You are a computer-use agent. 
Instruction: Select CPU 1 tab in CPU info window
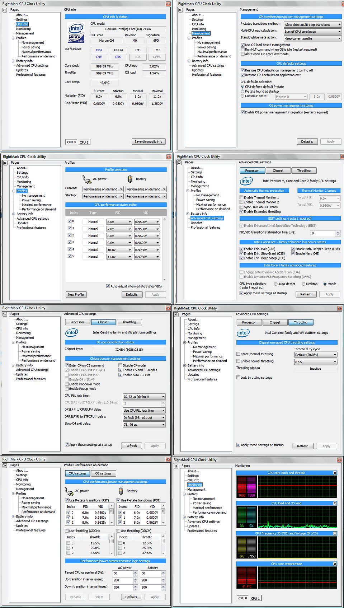(x=84, y=142)
